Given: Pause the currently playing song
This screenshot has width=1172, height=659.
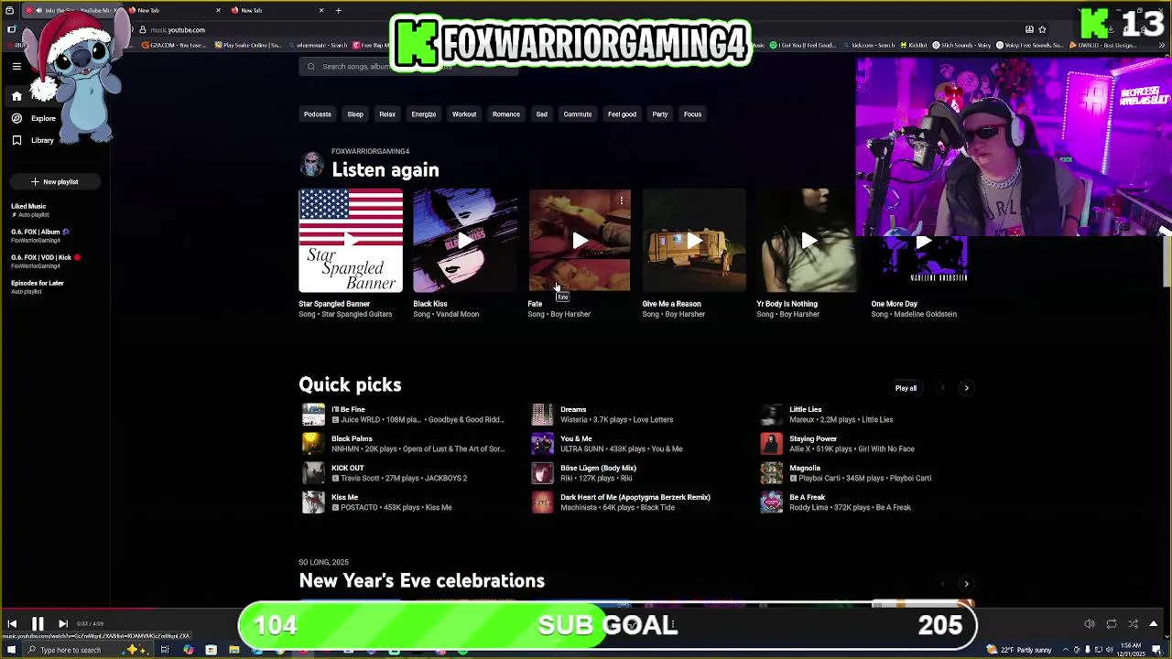Looking at the screenshot, I should pos(38,624).
